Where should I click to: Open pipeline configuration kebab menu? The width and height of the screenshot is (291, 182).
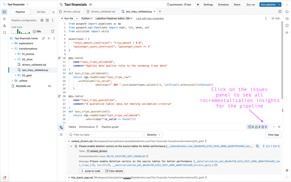tap(52, 20)
